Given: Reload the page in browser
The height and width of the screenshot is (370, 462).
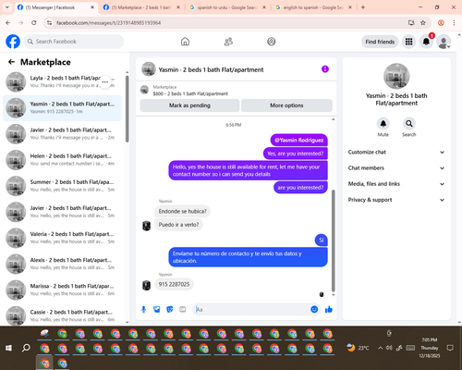Looking at the screenshot, I should pos(34,22).
